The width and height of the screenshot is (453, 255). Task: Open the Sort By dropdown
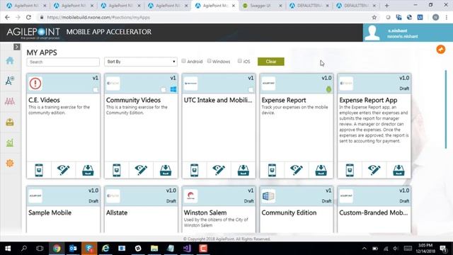(x=141, y=62)
